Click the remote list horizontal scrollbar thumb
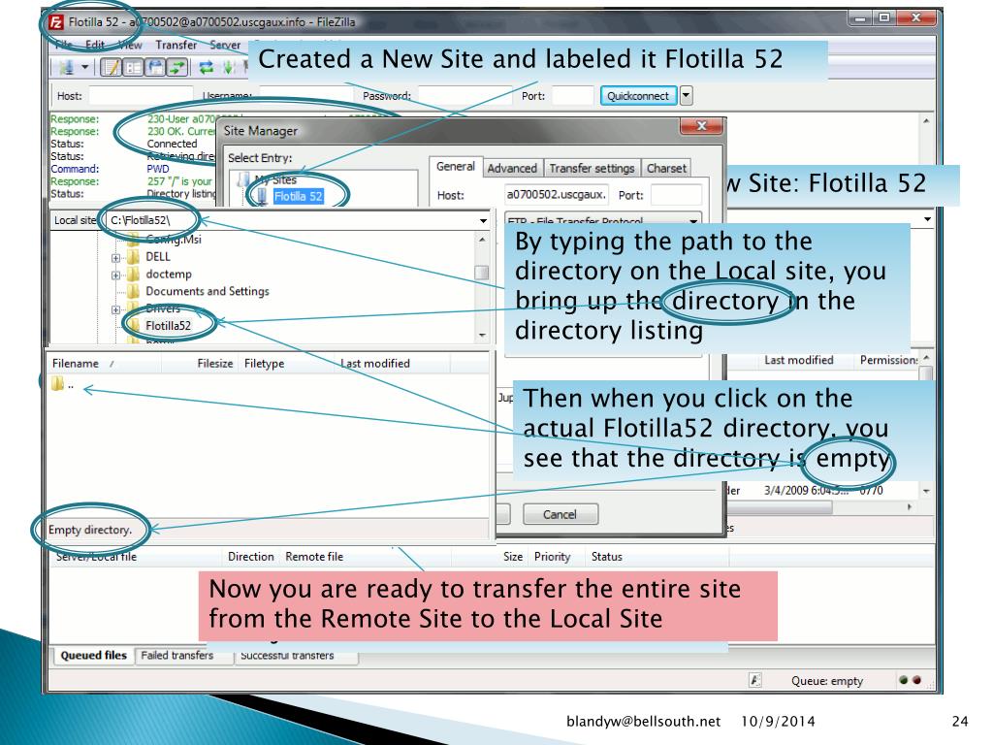The height and width of the screenshot is (745, 993). tap(781, 507)
